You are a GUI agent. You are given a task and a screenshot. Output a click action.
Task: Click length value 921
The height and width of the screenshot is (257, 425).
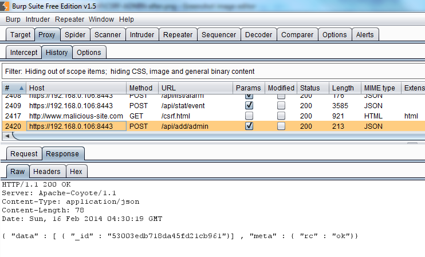(x=338, y=116)
